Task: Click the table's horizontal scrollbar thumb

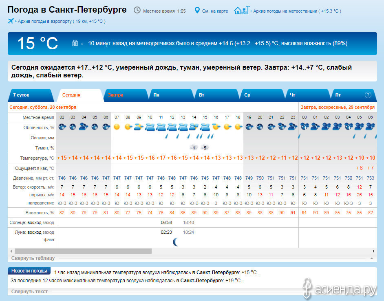Action: pyautogui.click(x=83, y=251)
